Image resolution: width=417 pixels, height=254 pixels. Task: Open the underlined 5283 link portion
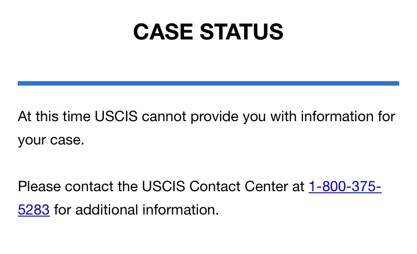(x=34, y=210)
